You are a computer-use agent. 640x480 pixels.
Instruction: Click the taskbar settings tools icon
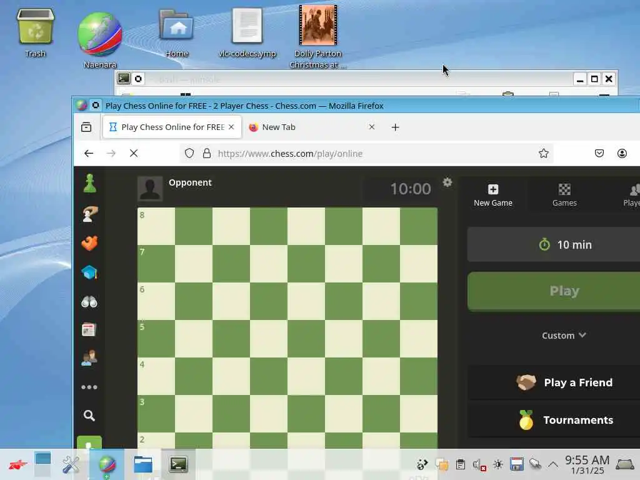(x=71, y=464)
